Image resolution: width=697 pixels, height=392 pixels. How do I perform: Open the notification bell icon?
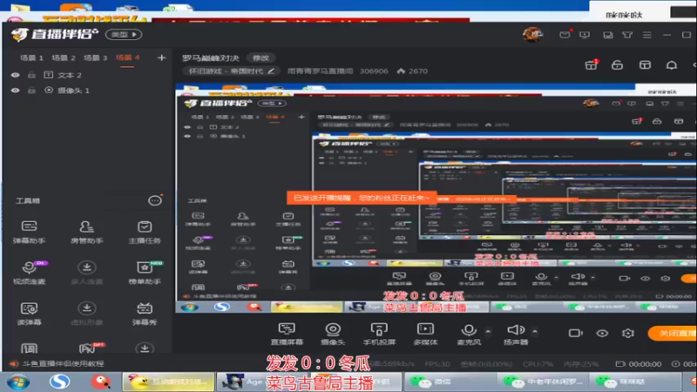point(671,64)
